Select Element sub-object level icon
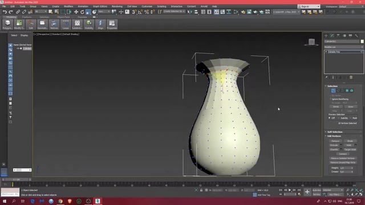 tap(352, 91)
